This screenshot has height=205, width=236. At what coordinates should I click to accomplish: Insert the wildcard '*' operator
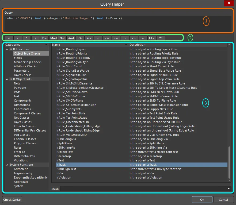tap(161, 38)
